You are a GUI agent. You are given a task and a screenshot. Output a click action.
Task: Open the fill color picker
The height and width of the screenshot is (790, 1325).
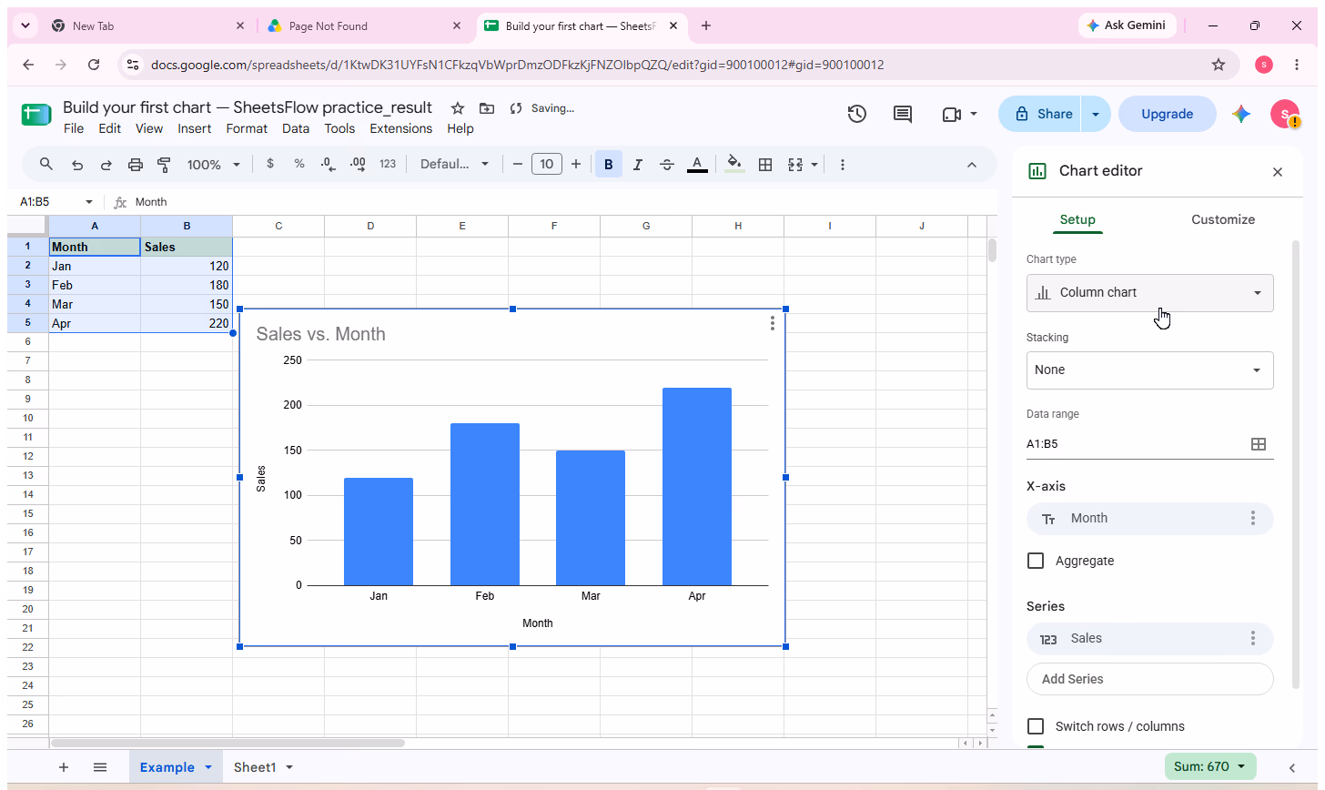click(x=735, y=165)
